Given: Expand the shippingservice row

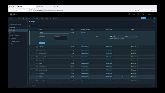Looking at the screenshot, I should (x=34, y=80).
